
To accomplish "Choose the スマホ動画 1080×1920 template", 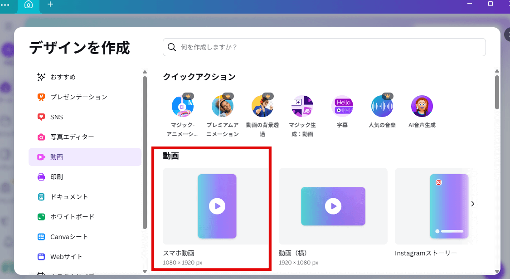I will pos(217,206).
